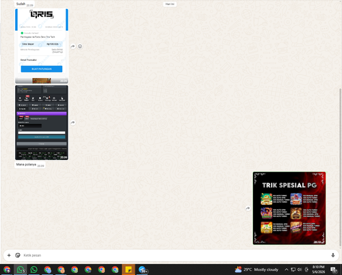Viewport: 342px width, 275px height.
Task: Click the Sudah message bubble
Action: click(x=25, y=4)
